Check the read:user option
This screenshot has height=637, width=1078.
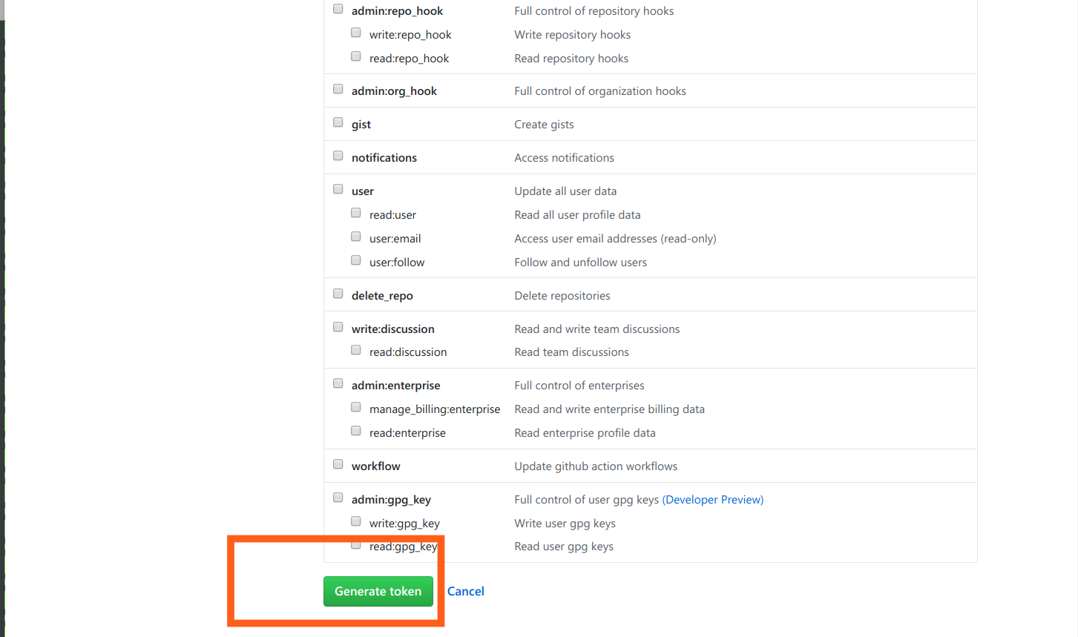356,214
